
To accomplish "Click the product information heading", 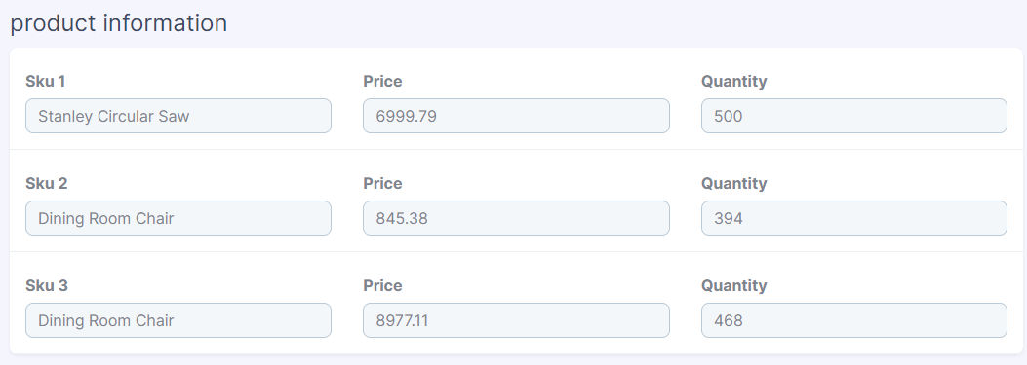I will pyautogui.click(x=119, y=23).
